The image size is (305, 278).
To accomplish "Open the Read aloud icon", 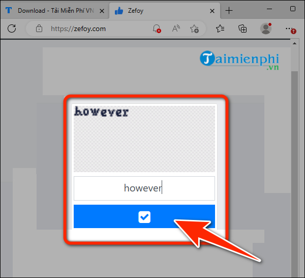I will tap(176, 29).
